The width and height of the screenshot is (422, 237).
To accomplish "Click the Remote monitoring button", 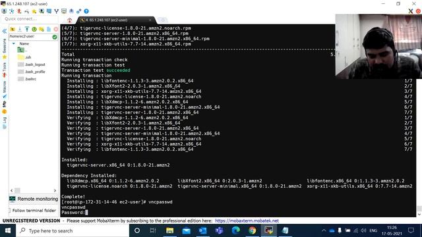I will (34, 199).
